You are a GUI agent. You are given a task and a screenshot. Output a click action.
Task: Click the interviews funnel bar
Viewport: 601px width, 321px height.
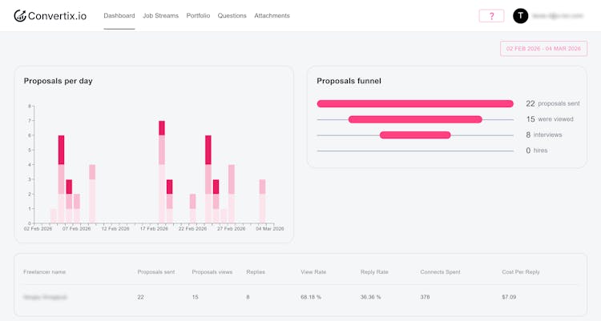pyautogui.click(x=414, y=135)
